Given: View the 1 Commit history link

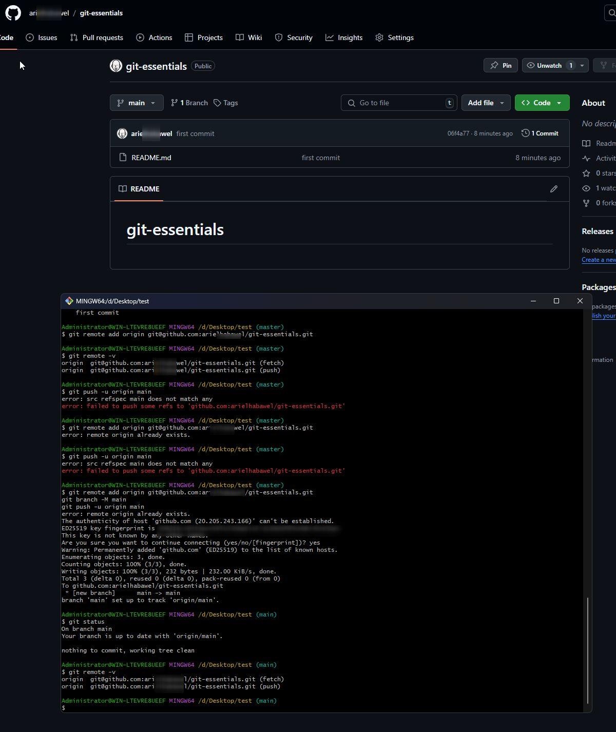Looking at the screenshot, I should click(540, 133).
